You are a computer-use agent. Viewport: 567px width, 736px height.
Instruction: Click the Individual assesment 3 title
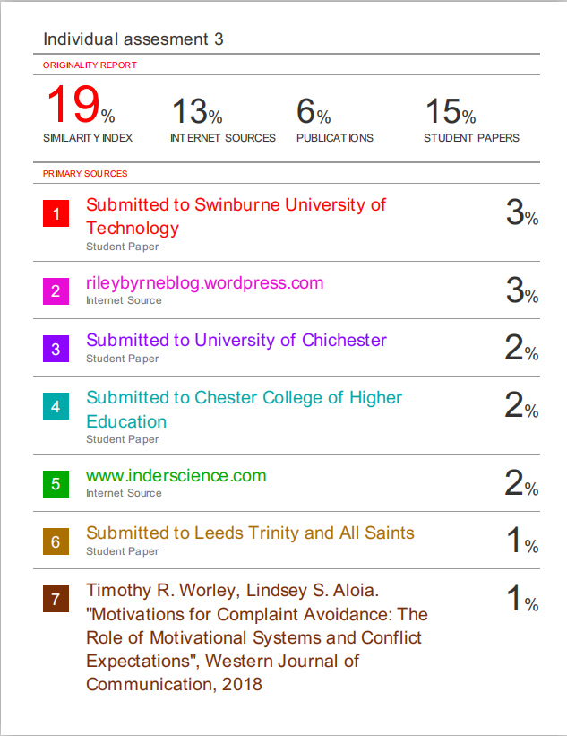133,39
